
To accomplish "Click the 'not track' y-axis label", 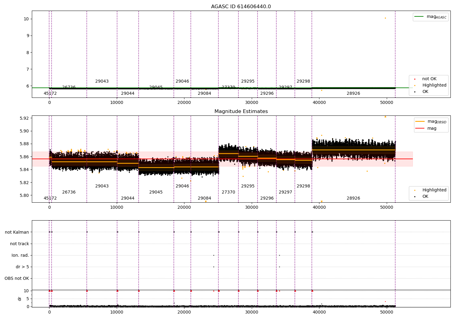I will [19, 244].
